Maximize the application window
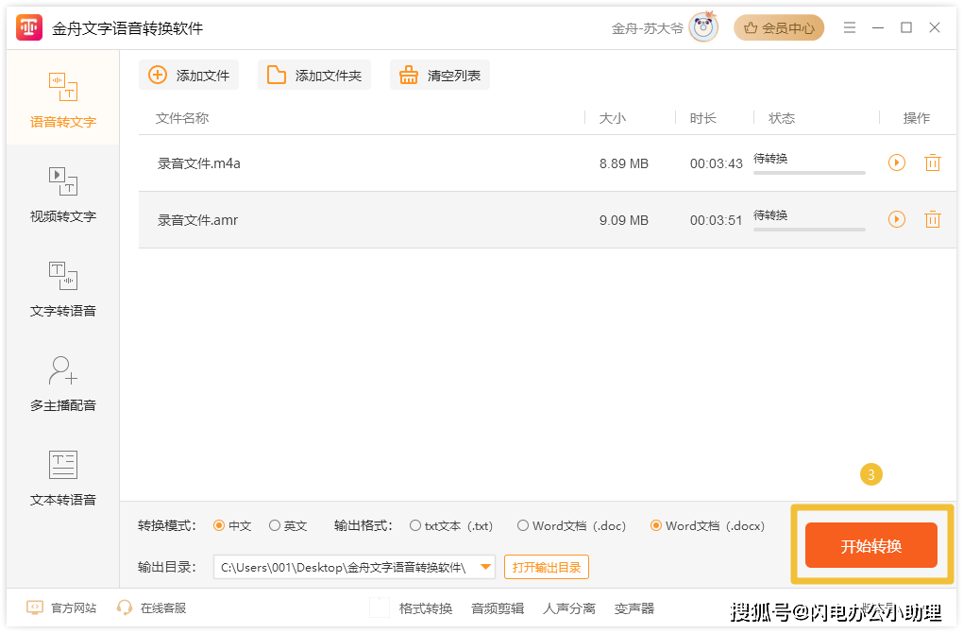The height and width of the screenshot is (633, 963). [906, 27]
